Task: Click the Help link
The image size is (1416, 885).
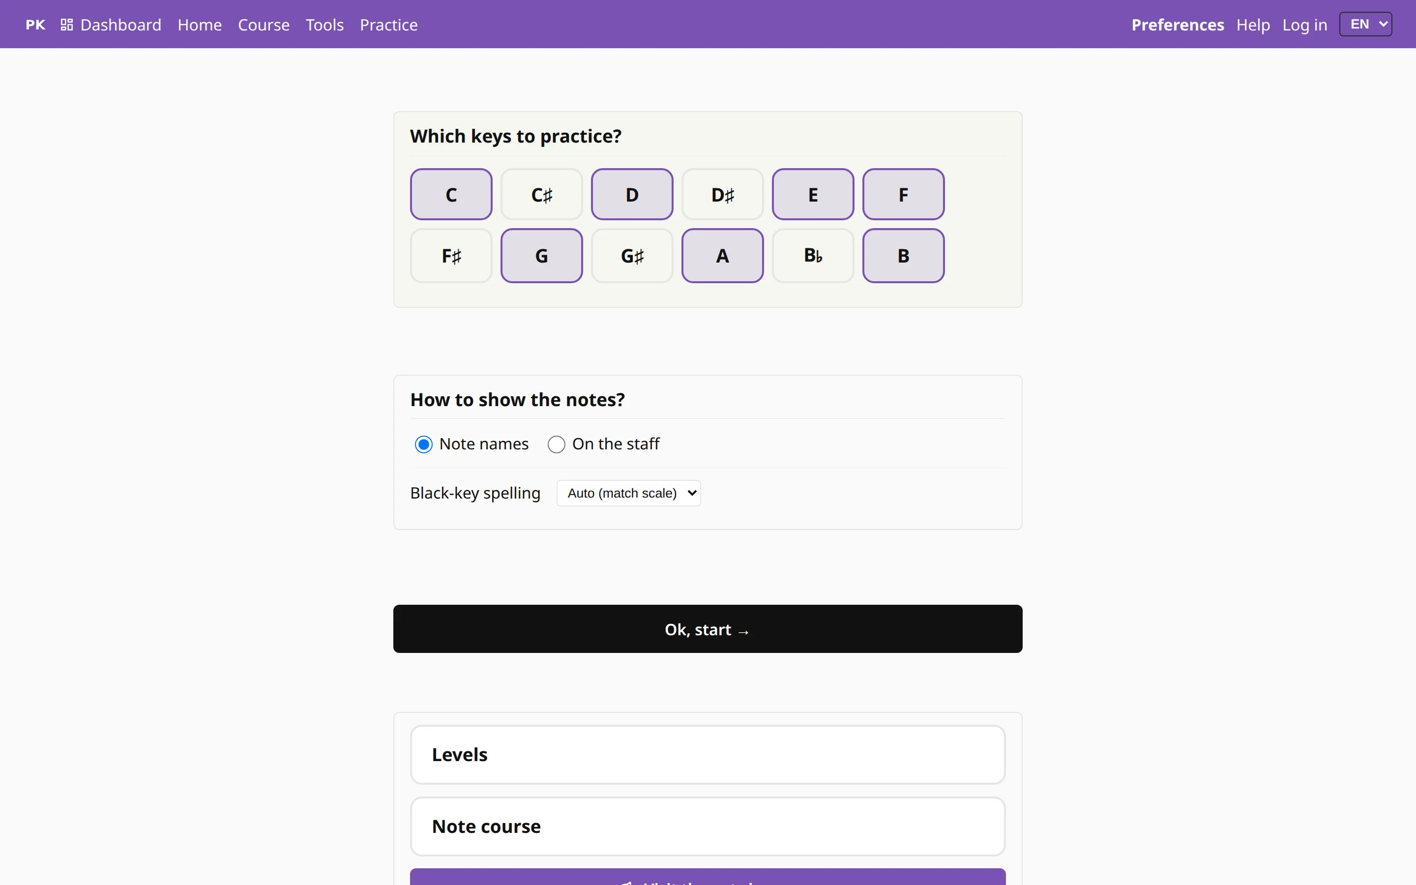Action: pos(1253,25)
